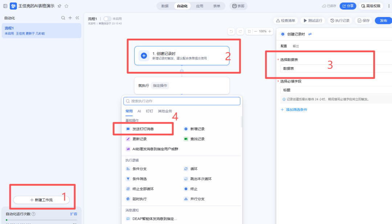Toggle the sidebar panel icon at top-left
The height and width of the screenshot is (224, 392).
(x=5, y=6)
